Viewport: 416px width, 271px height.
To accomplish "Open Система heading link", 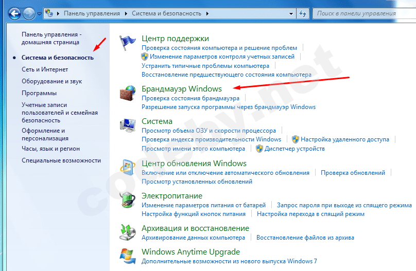I will [x=157, y=121].
